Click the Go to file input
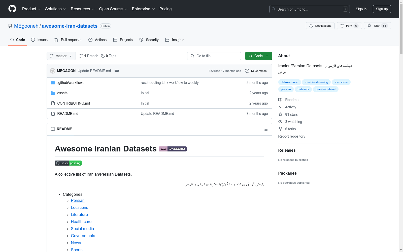Image resolution: width=403 pixels, height=252 pixels. point(214,56)
